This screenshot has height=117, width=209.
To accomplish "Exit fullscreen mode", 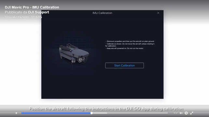I will (x=192, y=113).
